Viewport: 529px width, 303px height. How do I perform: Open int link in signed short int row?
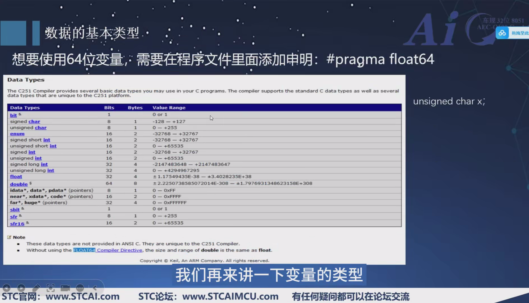point(47,140)
